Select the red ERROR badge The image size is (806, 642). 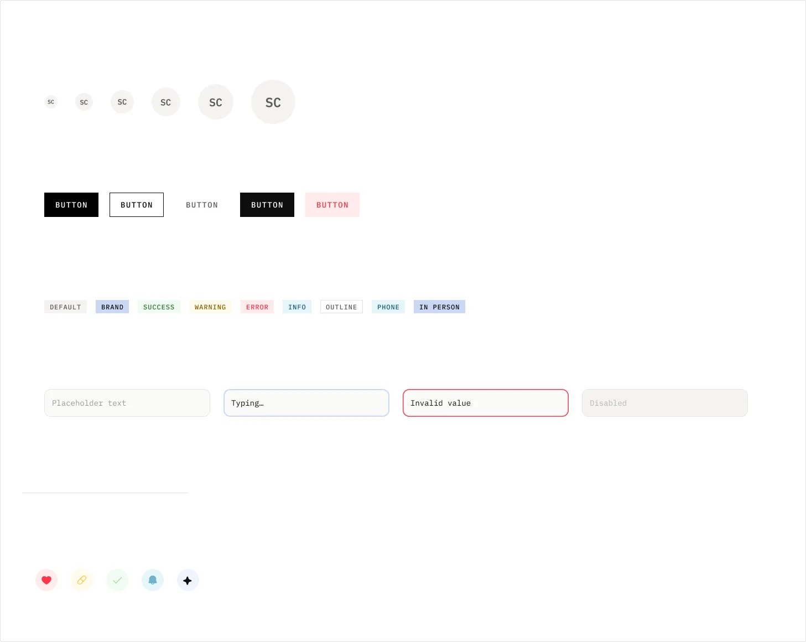257,307
